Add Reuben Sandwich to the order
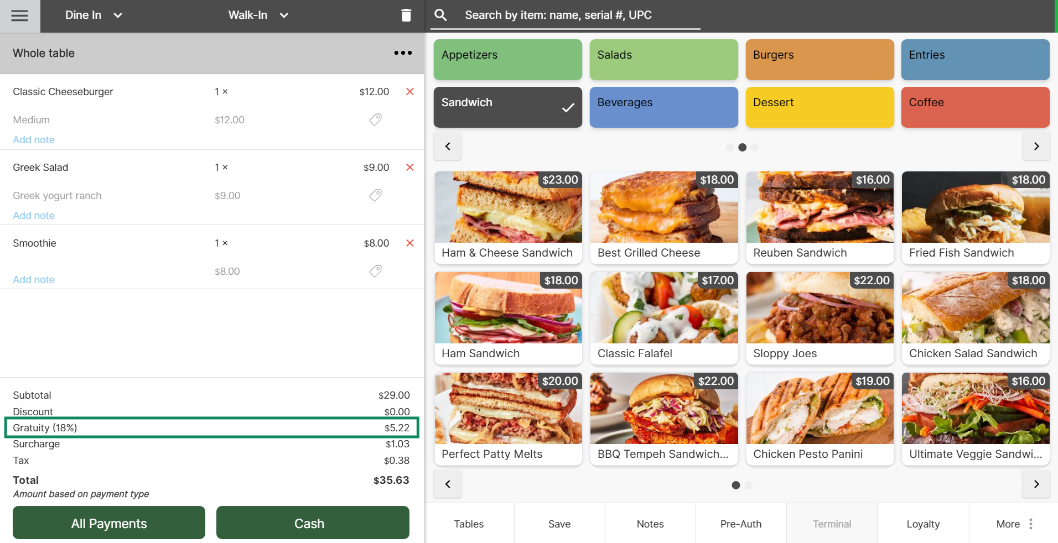1058x543 pixels. (x=820, y=217)
